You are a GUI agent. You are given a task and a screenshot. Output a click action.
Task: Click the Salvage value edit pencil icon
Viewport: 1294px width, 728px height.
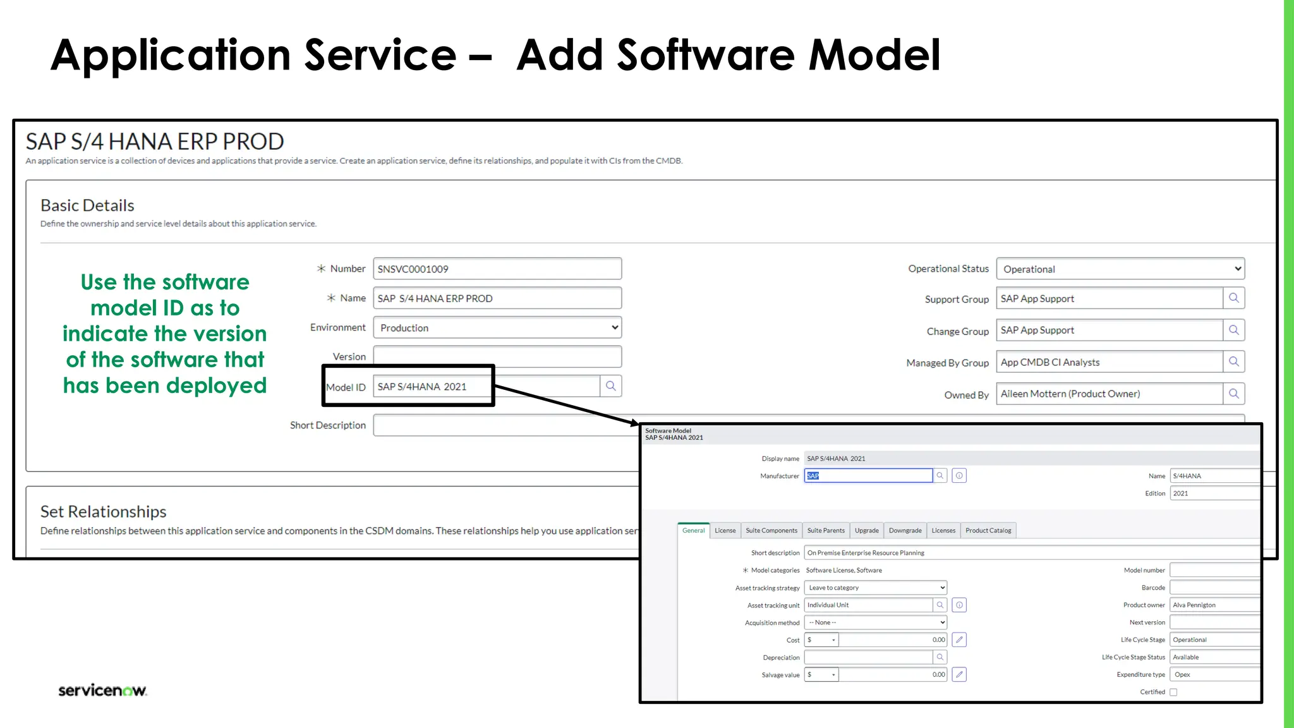tap(959, 675)
